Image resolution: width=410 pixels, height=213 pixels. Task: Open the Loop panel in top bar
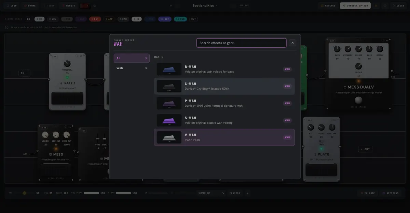pyautogui.click(x=12, y=5)
